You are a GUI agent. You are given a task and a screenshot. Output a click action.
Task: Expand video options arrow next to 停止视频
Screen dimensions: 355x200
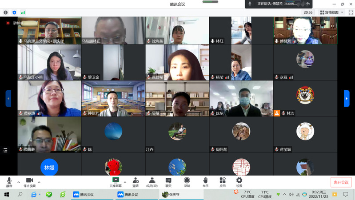click(39, 182)
